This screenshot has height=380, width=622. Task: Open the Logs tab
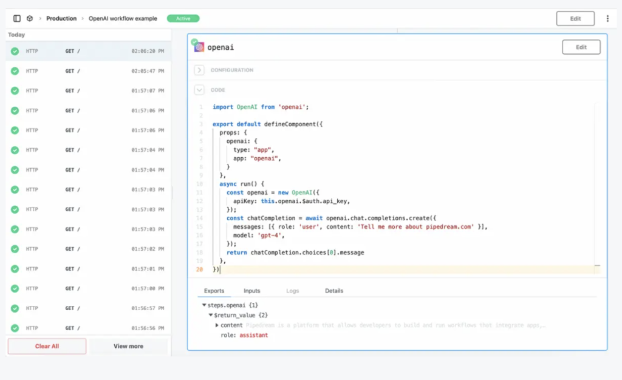[293, 291]
